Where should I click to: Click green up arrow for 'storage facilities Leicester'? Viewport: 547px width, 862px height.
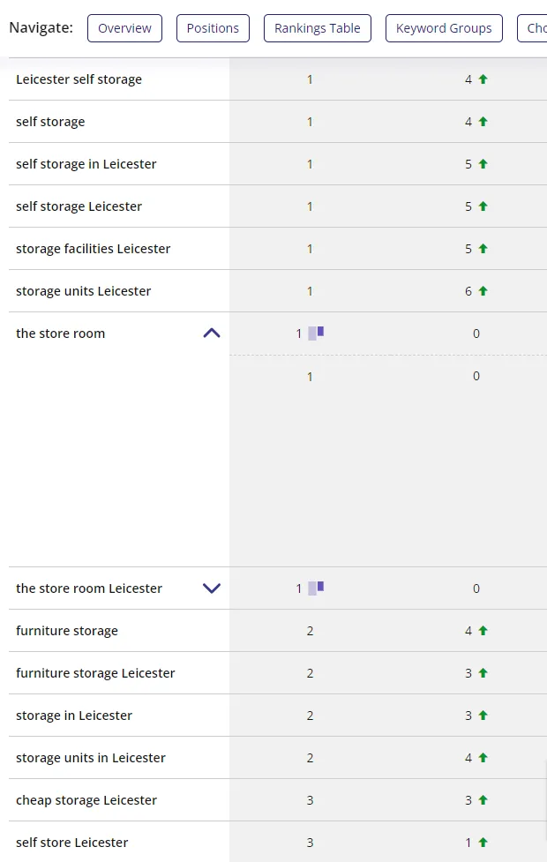click(x=483, y=249)
